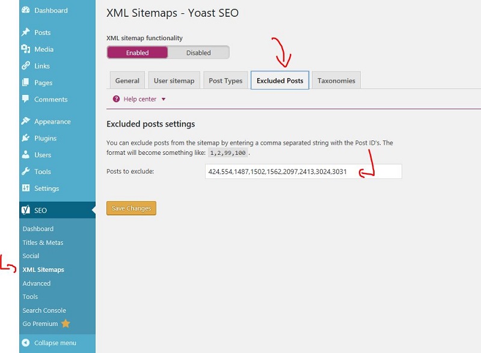The image size is (481, 353).
Task: Click the Posts pushpin icon
Action: (26, 32)
